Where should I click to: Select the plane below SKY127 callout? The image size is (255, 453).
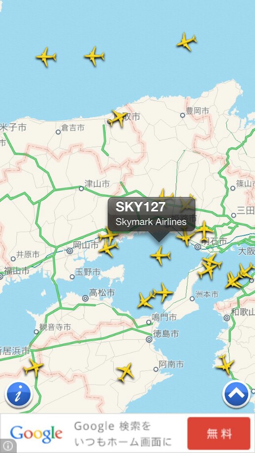click(x=160, y=255)
